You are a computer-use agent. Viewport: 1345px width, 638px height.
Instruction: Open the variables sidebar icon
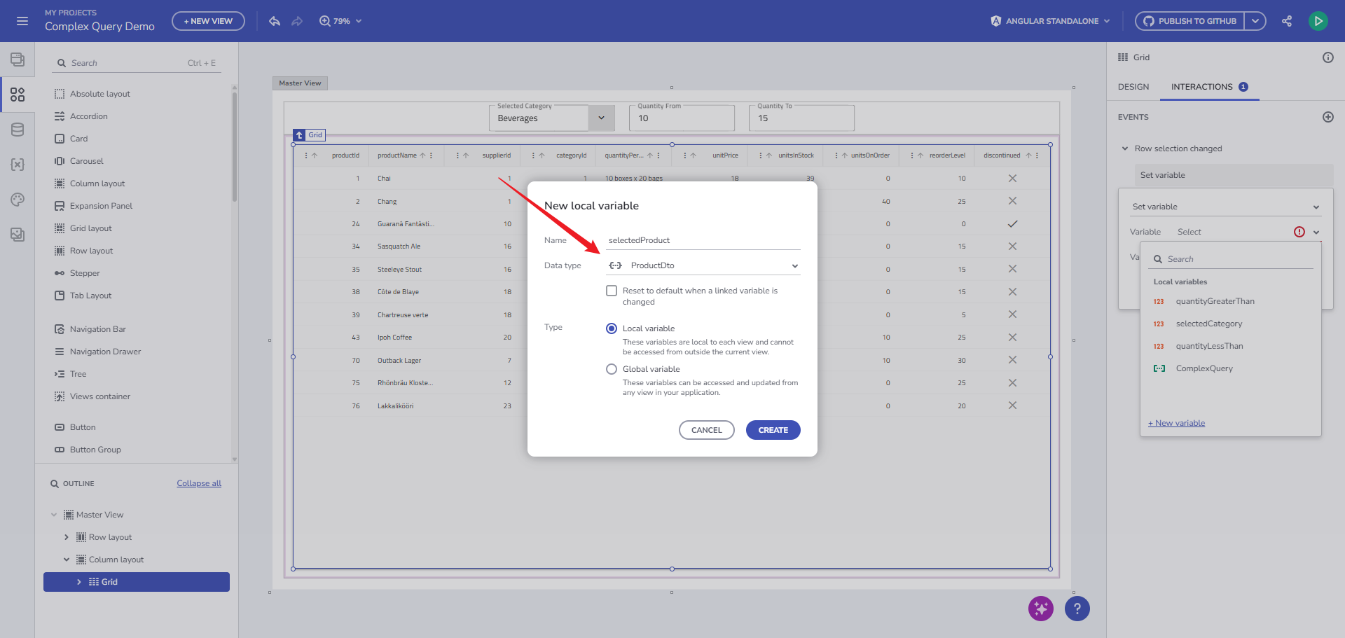[18, 165]
